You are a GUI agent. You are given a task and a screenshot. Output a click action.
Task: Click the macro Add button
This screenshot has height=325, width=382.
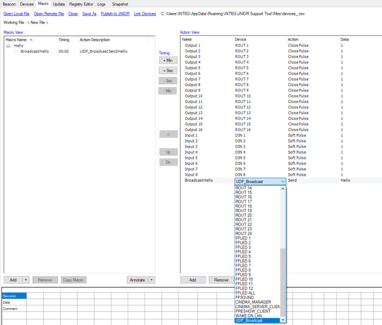[13, 280]
